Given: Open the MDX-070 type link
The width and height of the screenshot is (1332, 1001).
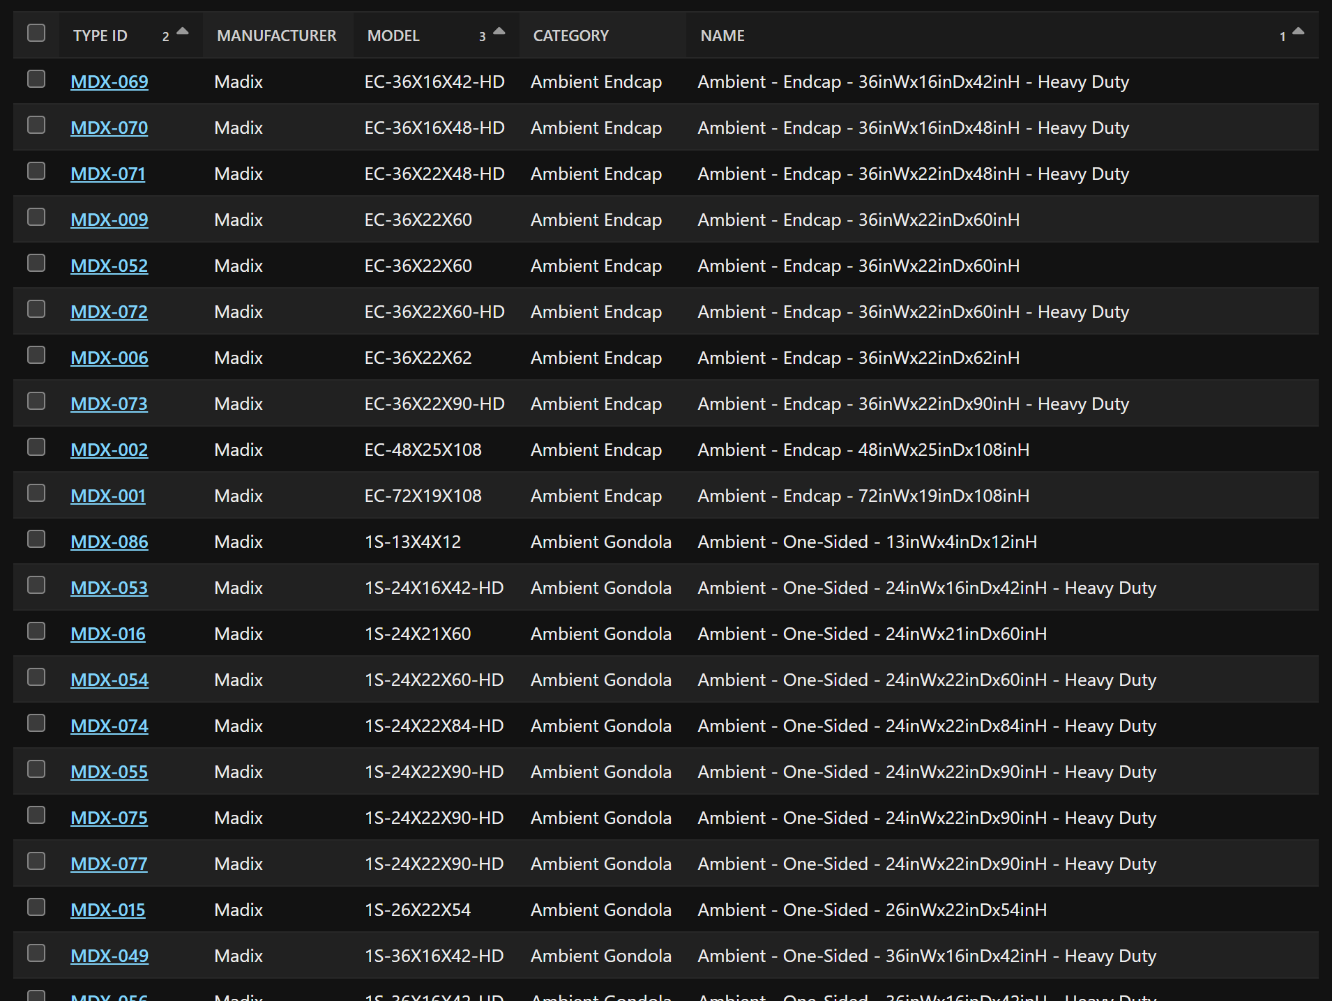Looking at the screenshot, I should click(x=109, y=128).
